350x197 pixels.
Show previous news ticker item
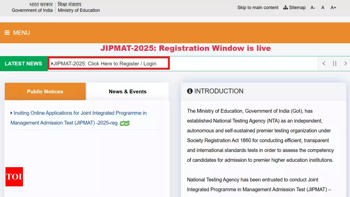tap(324, 63)
